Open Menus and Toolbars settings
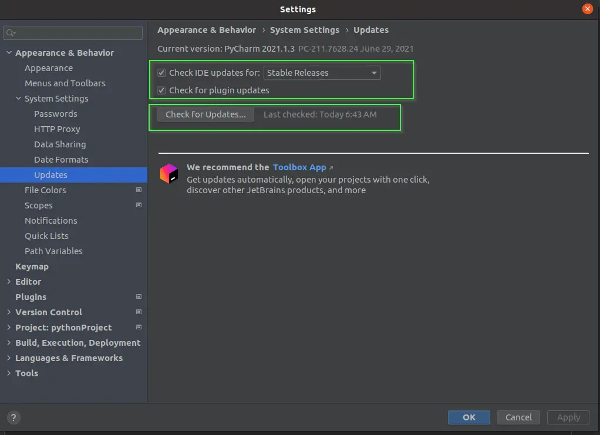600x435 pixels. 65,83
